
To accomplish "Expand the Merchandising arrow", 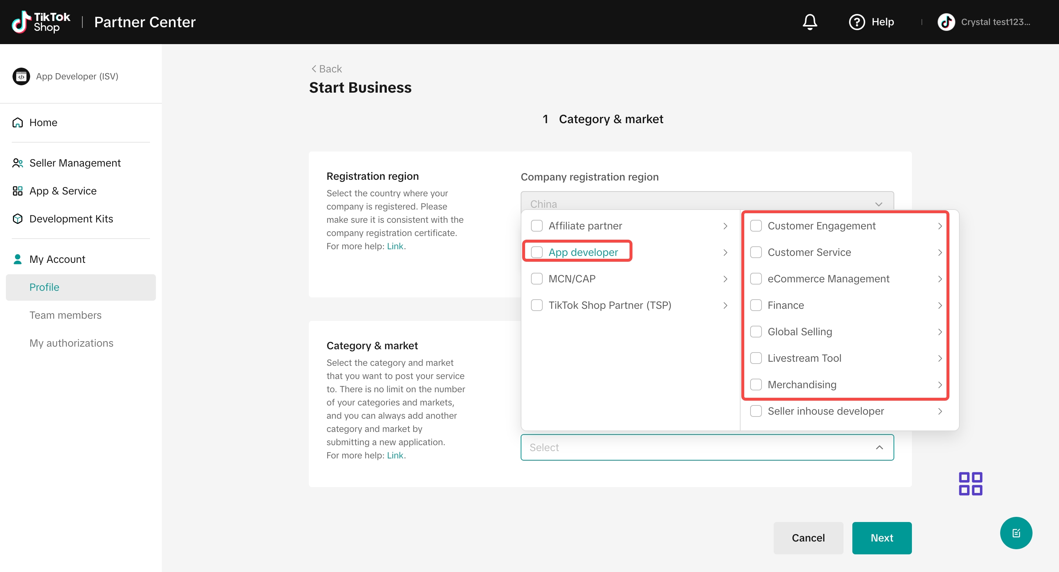I will [x=940, y=385].
